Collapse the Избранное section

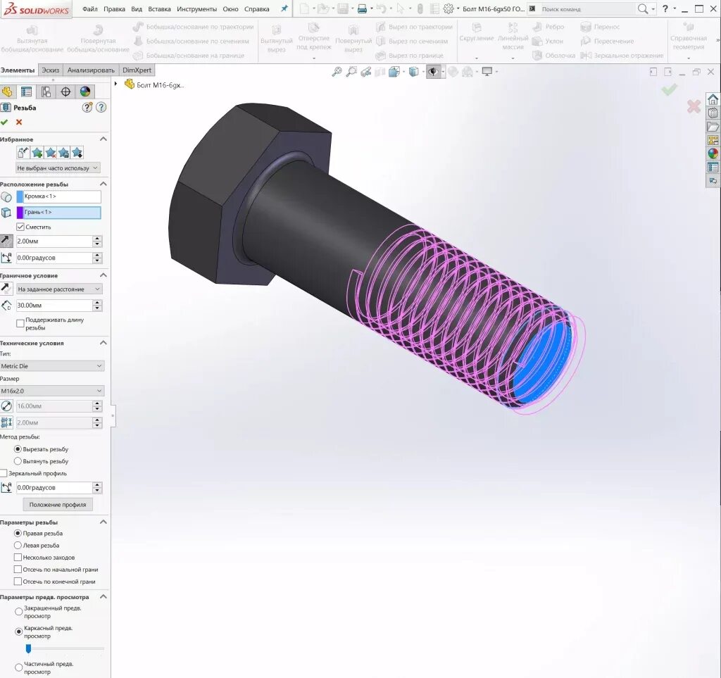tap(104, 139)
